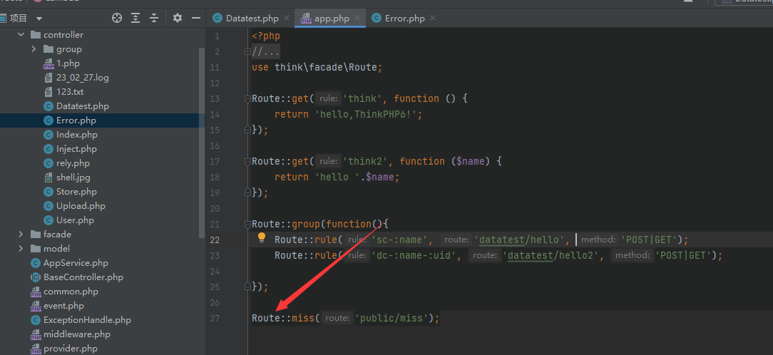Open BaseController.php in project tree

[x=83, y=277]
